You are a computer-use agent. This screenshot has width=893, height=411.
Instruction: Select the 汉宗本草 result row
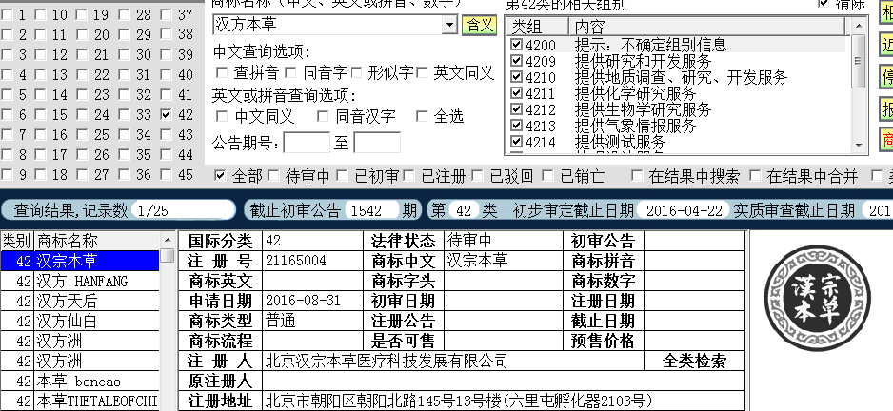click(x=80, y=261)
